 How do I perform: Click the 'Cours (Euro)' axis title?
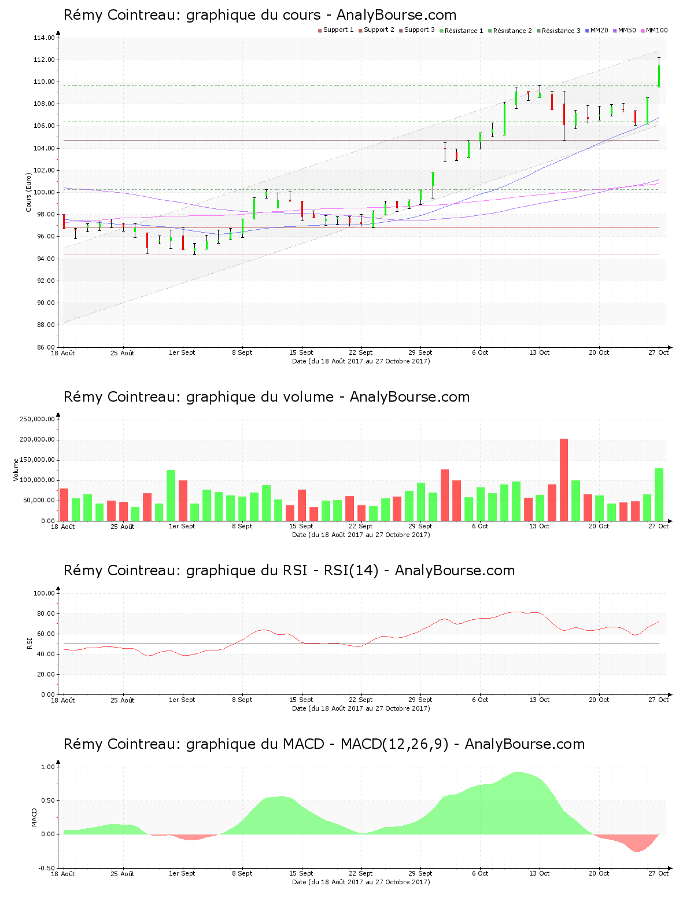(x=28, y=192)
